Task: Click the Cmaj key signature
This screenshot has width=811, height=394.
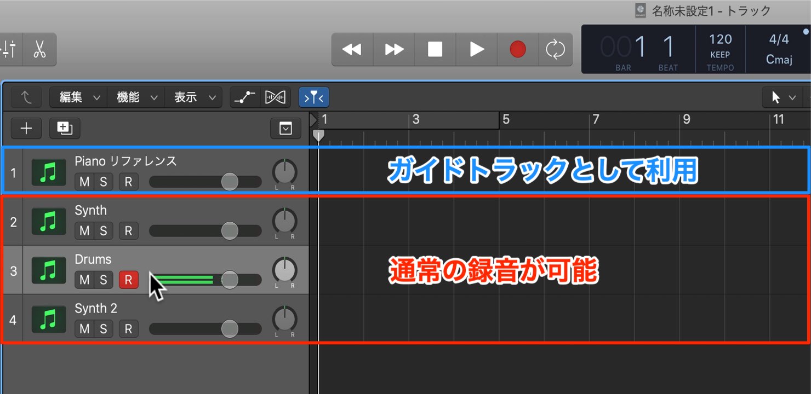Action: [x=779, y=60]
